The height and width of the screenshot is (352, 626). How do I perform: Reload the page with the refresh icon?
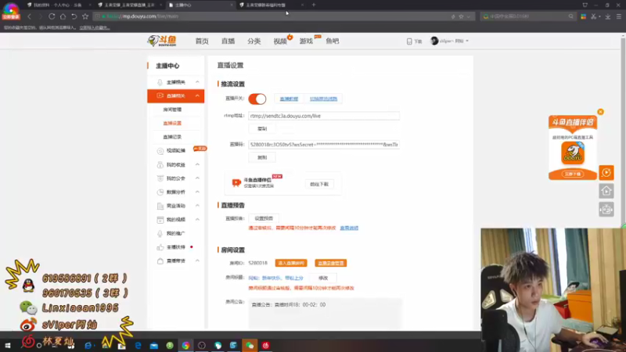[x=52, y=16]
